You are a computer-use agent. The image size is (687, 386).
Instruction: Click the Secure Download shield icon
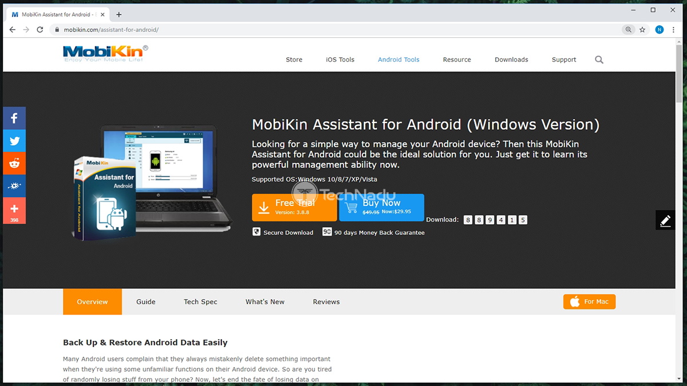tap(256, 232)
